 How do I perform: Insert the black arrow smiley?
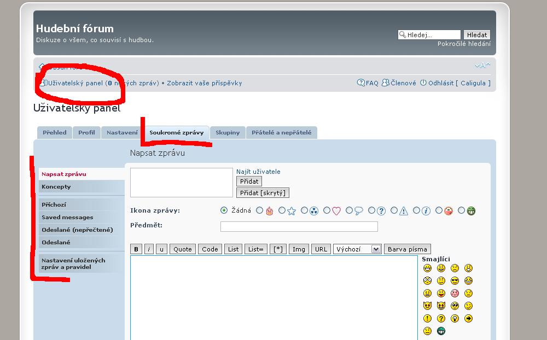coord(468,319)
